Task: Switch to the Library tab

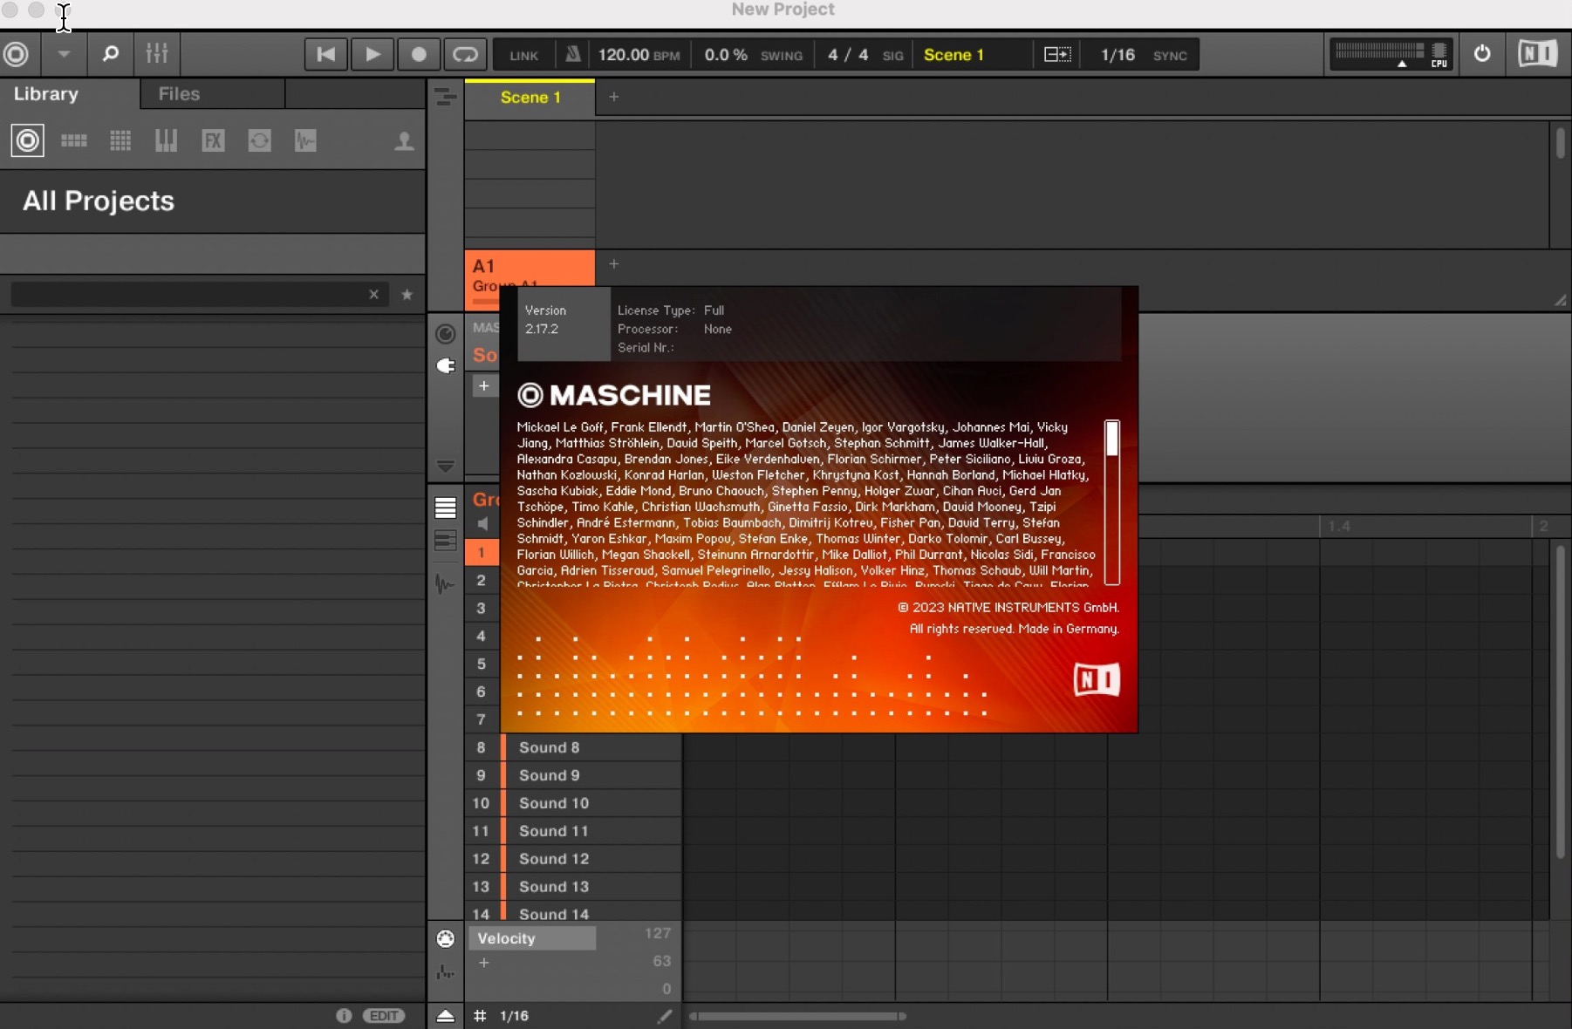Action: pyautogui.click(x=46, y=93)
